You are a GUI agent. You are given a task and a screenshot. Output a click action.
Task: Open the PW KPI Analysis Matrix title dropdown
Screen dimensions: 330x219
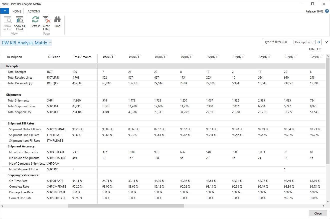coord(50,43)
